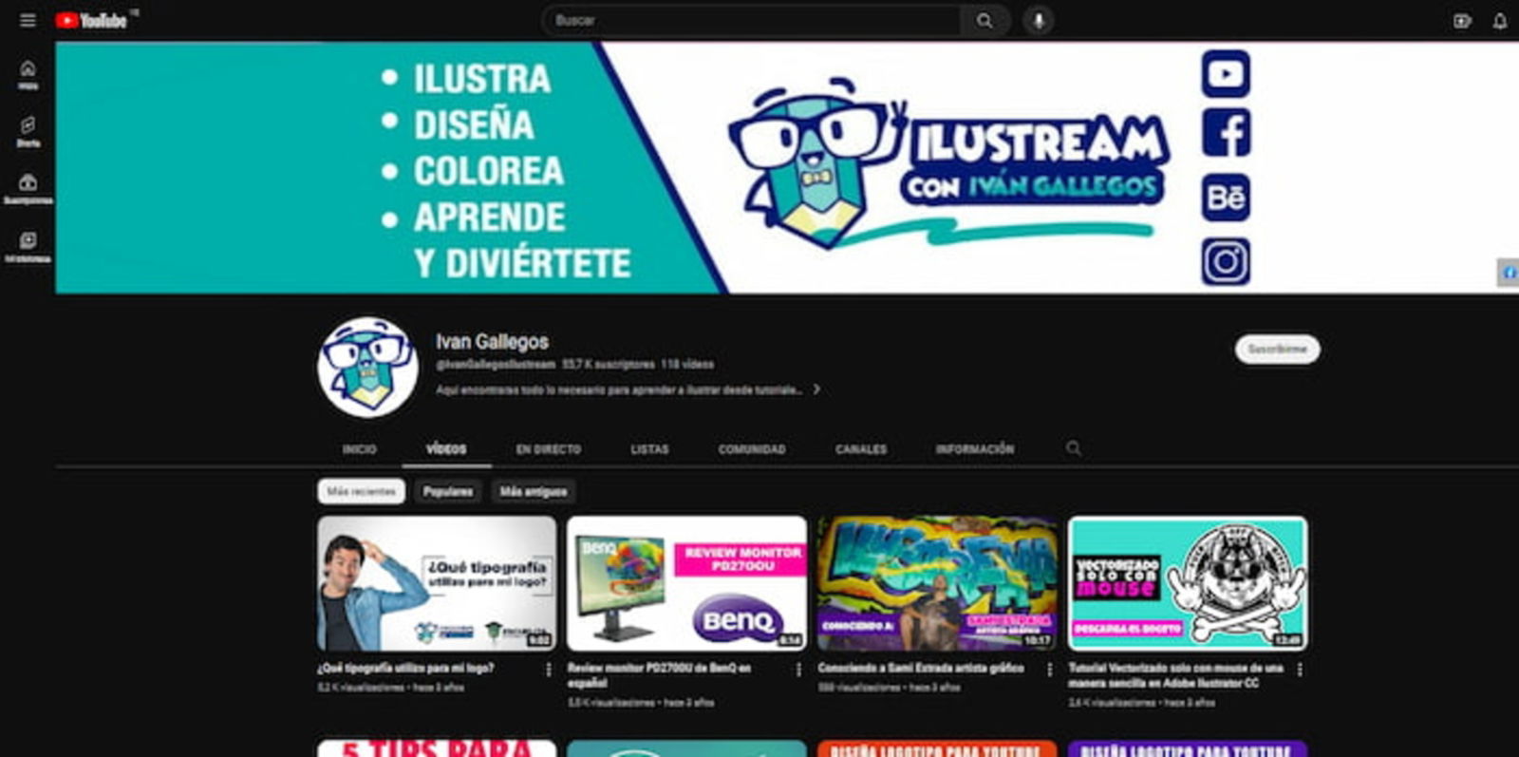This screenshot has width=1519, height=757.
Task: Click the search magnifier button
Action: click(x=985, y=20)
